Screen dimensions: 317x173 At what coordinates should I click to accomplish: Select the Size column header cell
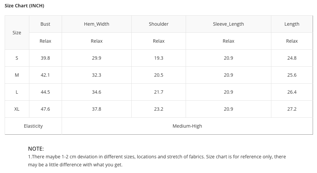[x=17, y=33]
